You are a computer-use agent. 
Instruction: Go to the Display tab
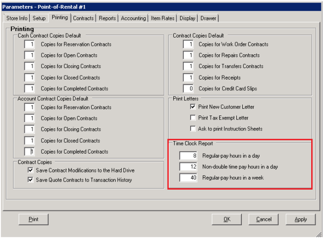click(x=187, y=18)
